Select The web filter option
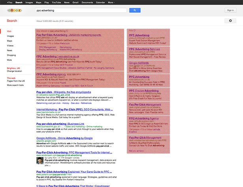Image resolution: width=243 pixels, height=187 pixels. click(x=11, y=78)
